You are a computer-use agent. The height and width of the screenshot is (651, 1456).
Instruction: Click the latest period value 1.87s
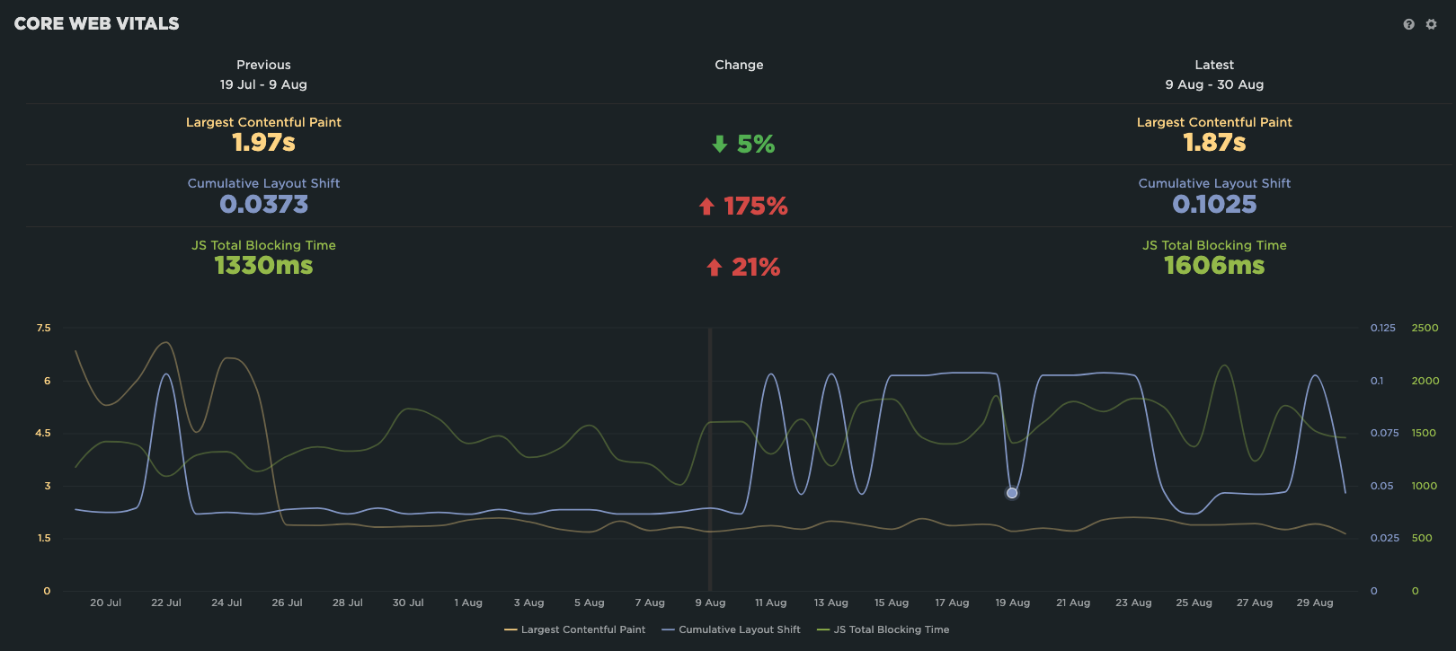1214,143
